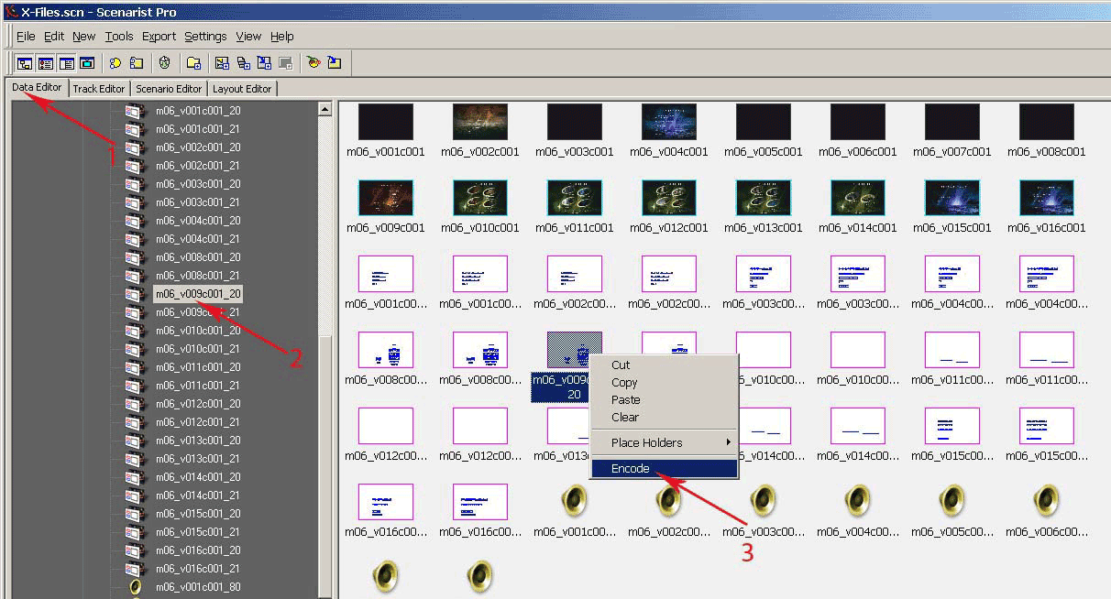Click the blue arrow import toolbar icon
This screenshot has height=599, width=1111.
(x=264, y=63)
